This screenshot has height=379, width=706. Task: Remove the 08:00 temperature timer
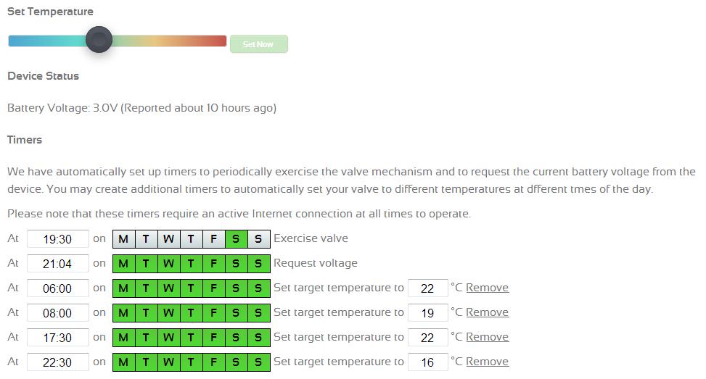(x=487, y=312)
